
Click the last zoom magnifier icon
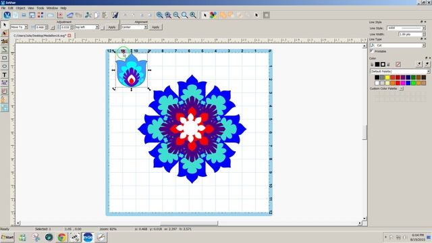[193, 15]
